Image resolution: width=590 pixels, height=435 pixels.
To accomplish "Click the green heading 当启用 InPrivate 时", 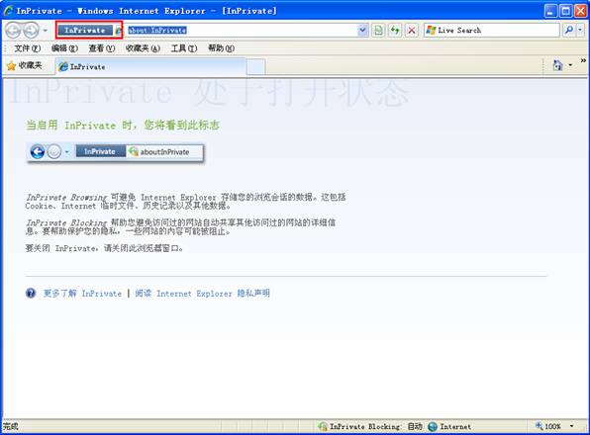I will click(x=123, y=126).
